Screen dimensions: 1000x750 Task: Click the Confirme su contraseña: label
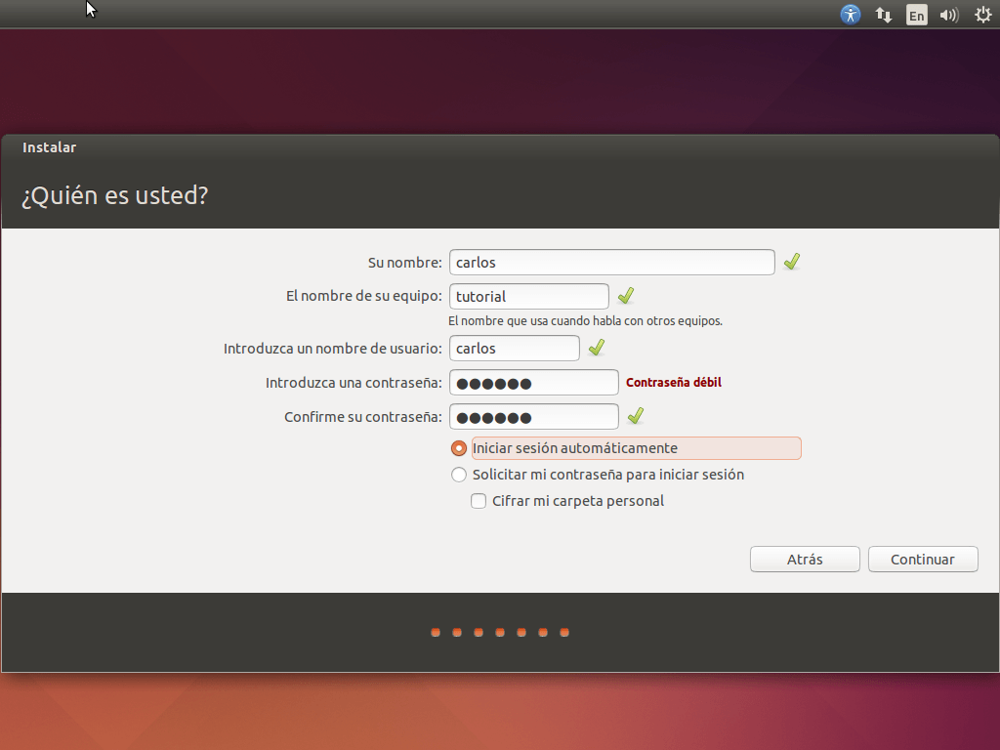coord(363,417)
